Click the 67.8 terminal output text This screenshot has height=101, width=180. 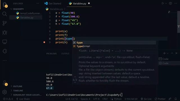tap(49, 88)
